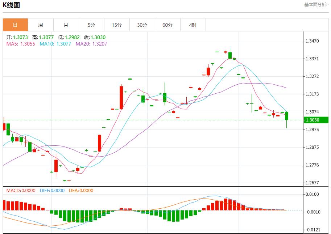Click the latest green candlestick on the right
The height and width of the screenshot is (234, 331).
click(x=286, y=116)
